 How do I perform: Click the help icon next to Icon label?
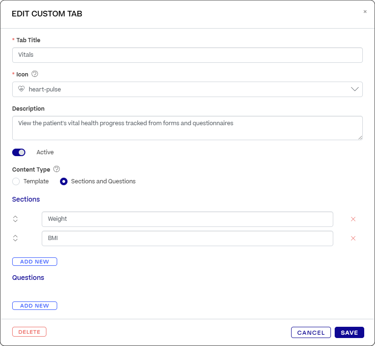(x=35, y=74)
